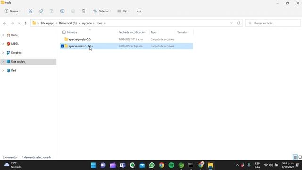Select MEGA in navigation pane
The height and width of the screenshot is (170, 302).
pos(15,44)
